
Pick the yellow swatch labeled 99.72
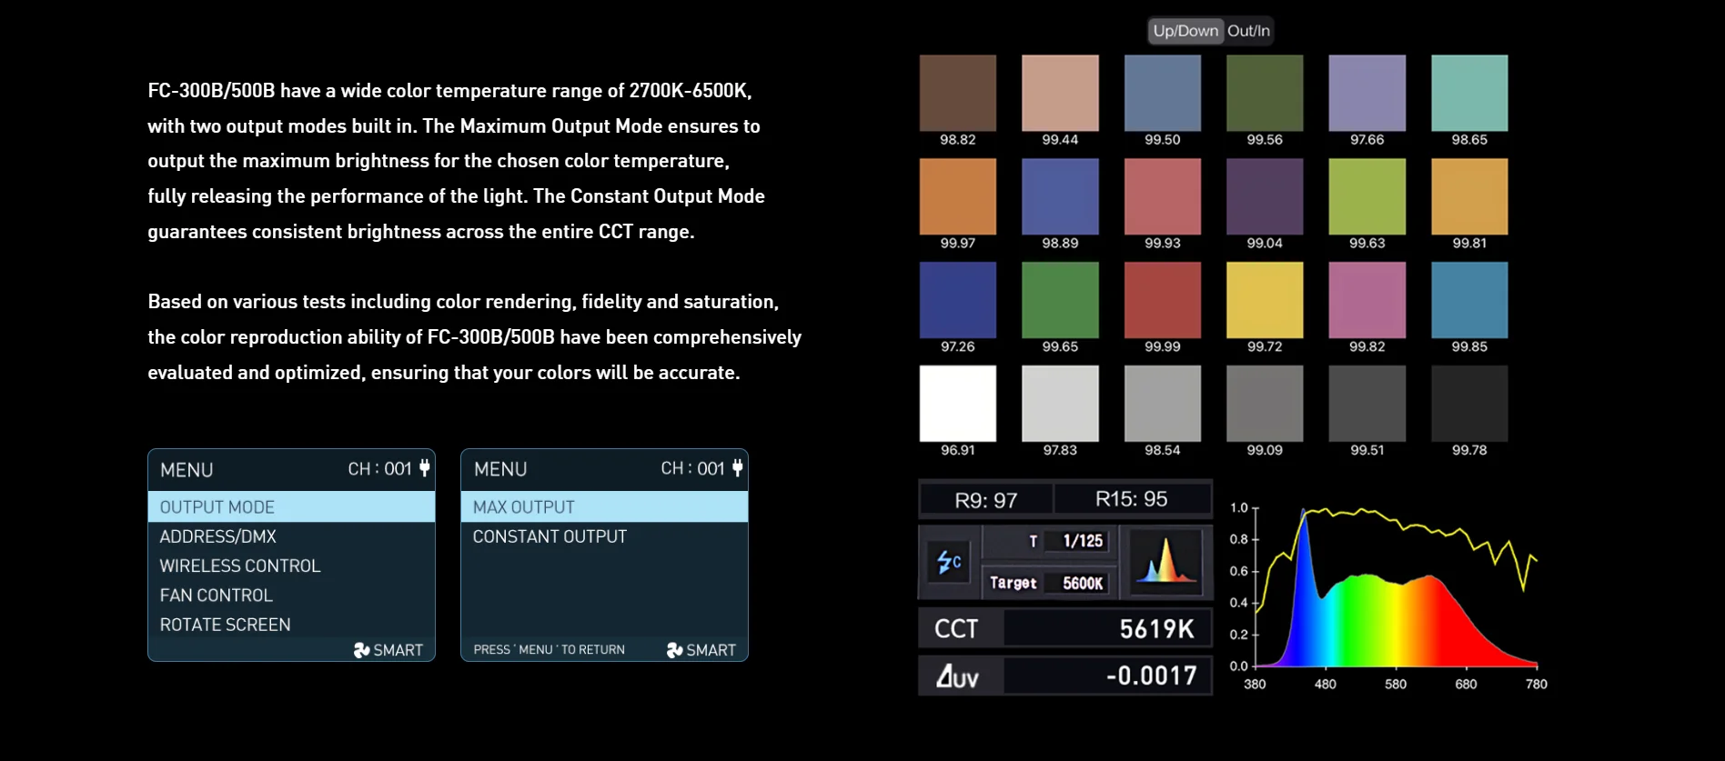click(1265, 300)
